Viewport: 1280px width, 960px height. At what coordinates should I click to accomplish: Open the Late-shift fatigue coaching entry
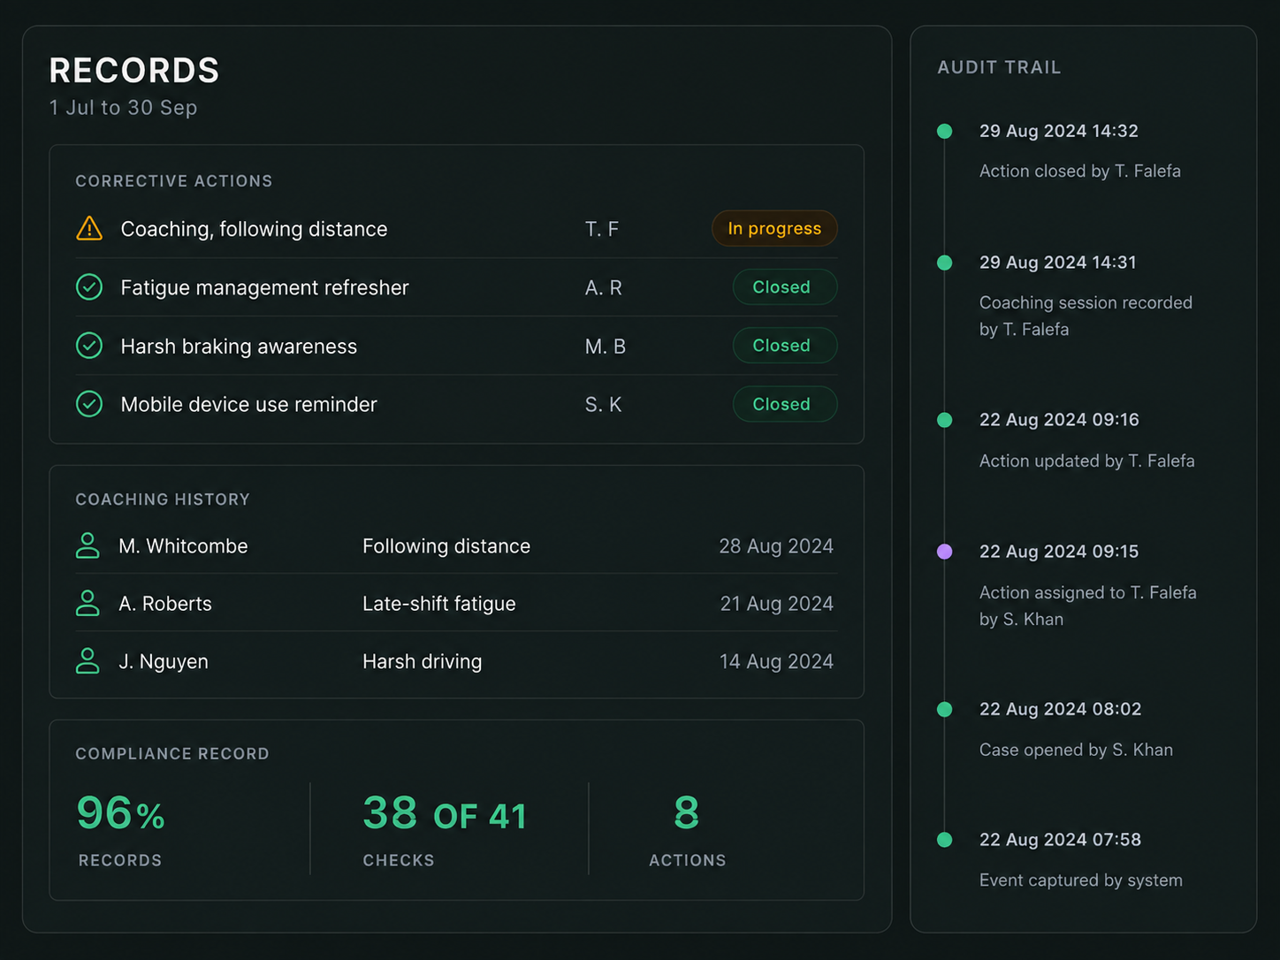pyautogui.click(x=456, y=603)
